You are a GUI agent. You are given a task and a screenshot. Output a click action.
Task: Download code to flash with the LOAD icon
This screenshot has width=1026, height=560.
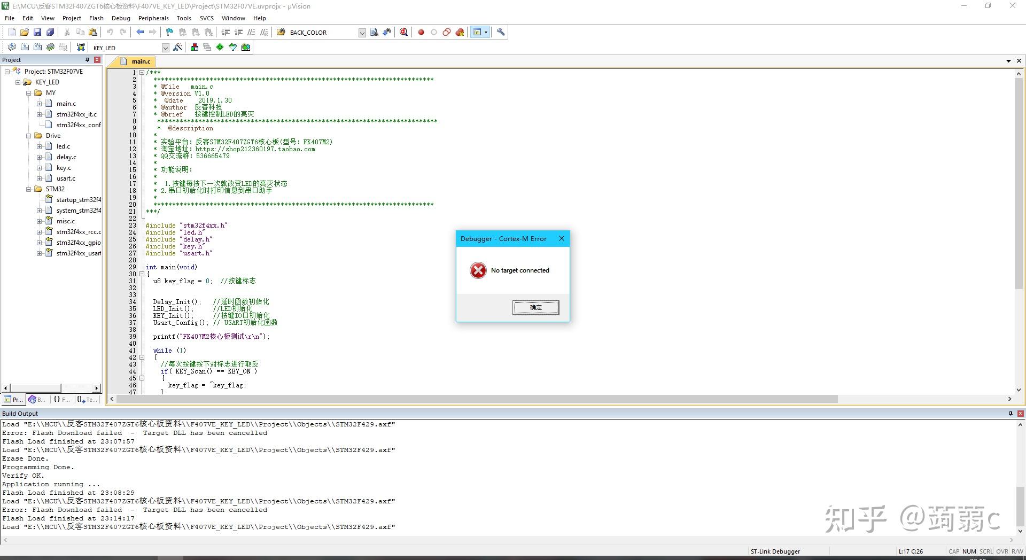(81, 47)
